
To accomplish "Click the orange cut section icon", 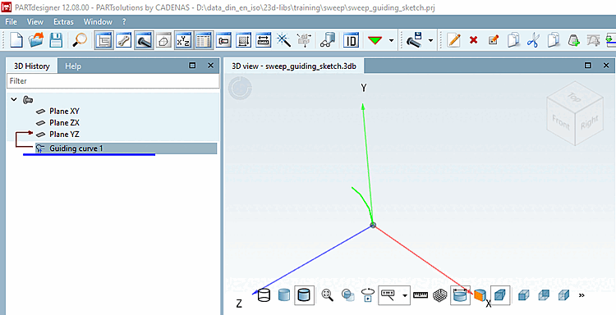I will tap(480, 295).
